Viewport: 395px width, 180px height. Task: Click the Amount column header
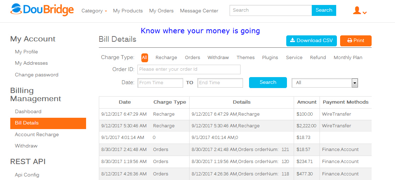307,102
